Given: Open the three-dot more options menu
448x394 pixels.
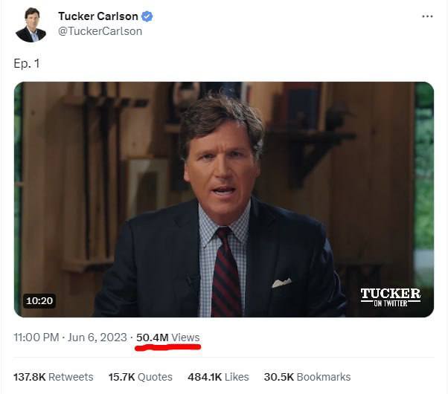Looking at the screenshot, I should 427,16.
